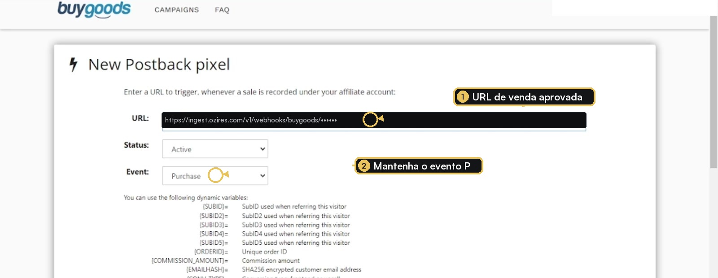Select 'Commission amount' description text
718x278 pixels.
tap(271, 261)
